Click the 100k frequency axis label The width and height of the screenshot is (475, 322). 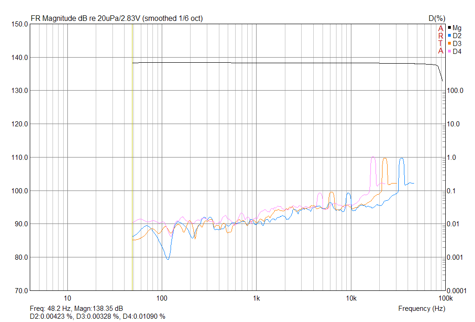(x=446, y=298)
